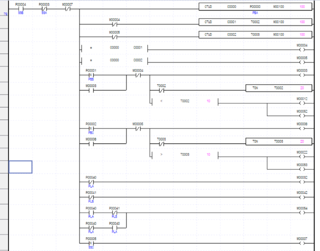Click the blue highlighted empty ladder cell
This screenshot has height=251, width=320.
(20, 167)
